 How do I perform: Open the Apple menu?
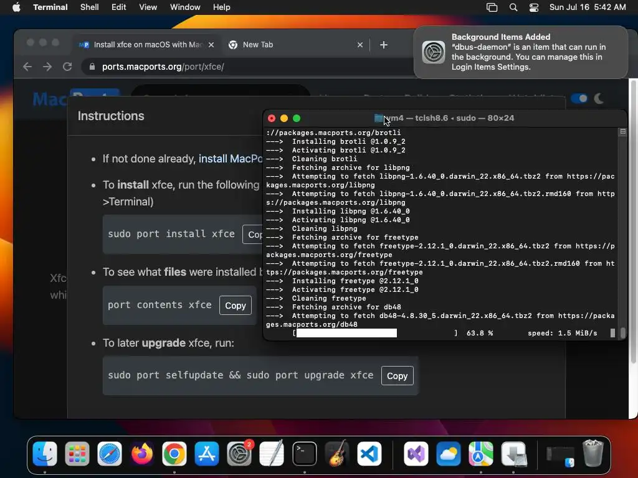[x=16, y=7]
